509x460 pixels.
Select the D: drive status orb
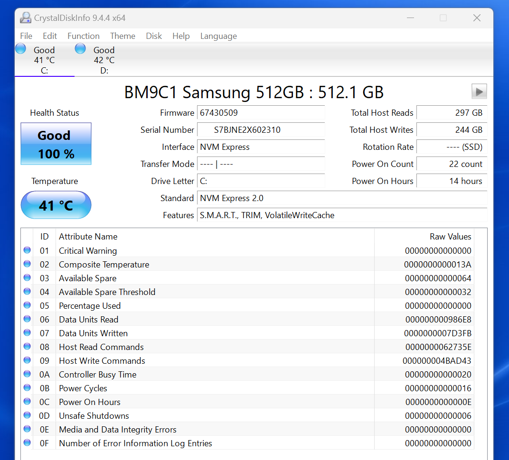click(80, 49)
